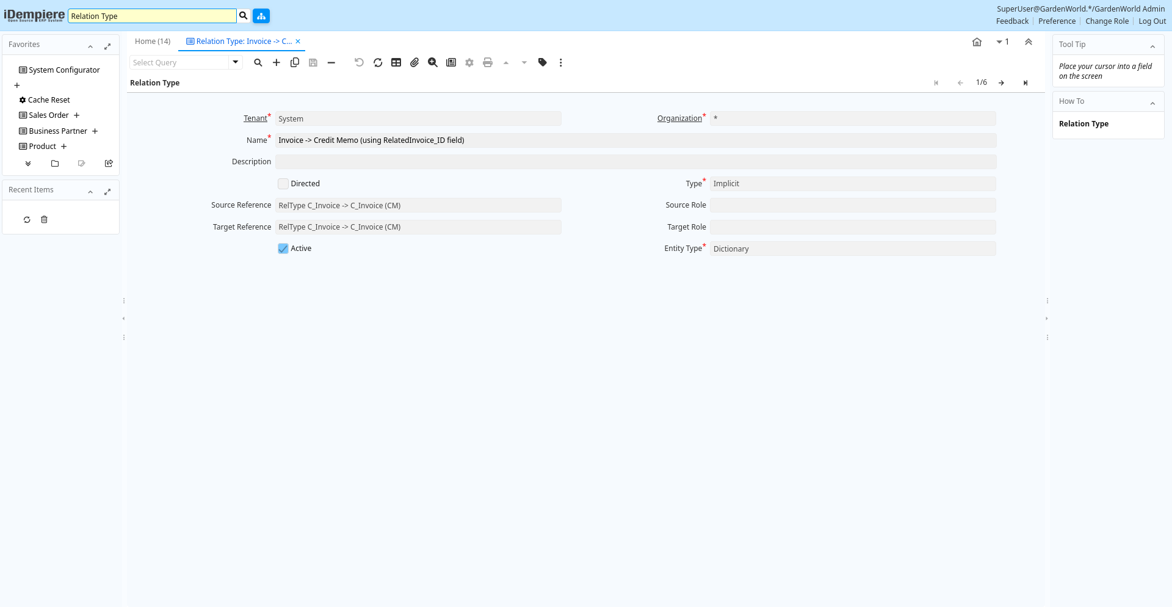
Task: Open the Select Query dropdown arrow
Action: click(x=236, y=62)
